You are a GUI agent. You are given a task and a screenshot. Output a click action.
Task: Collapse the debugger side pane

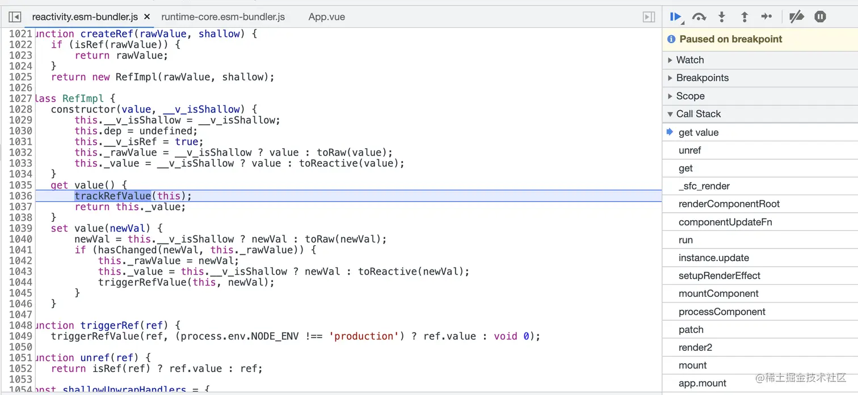pyautogui.click(x=649, y=17)
